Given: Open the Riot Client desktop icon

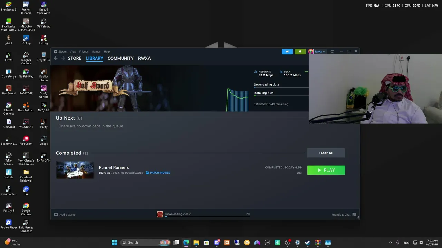Looking at the screenshot, I should (26, 141).
